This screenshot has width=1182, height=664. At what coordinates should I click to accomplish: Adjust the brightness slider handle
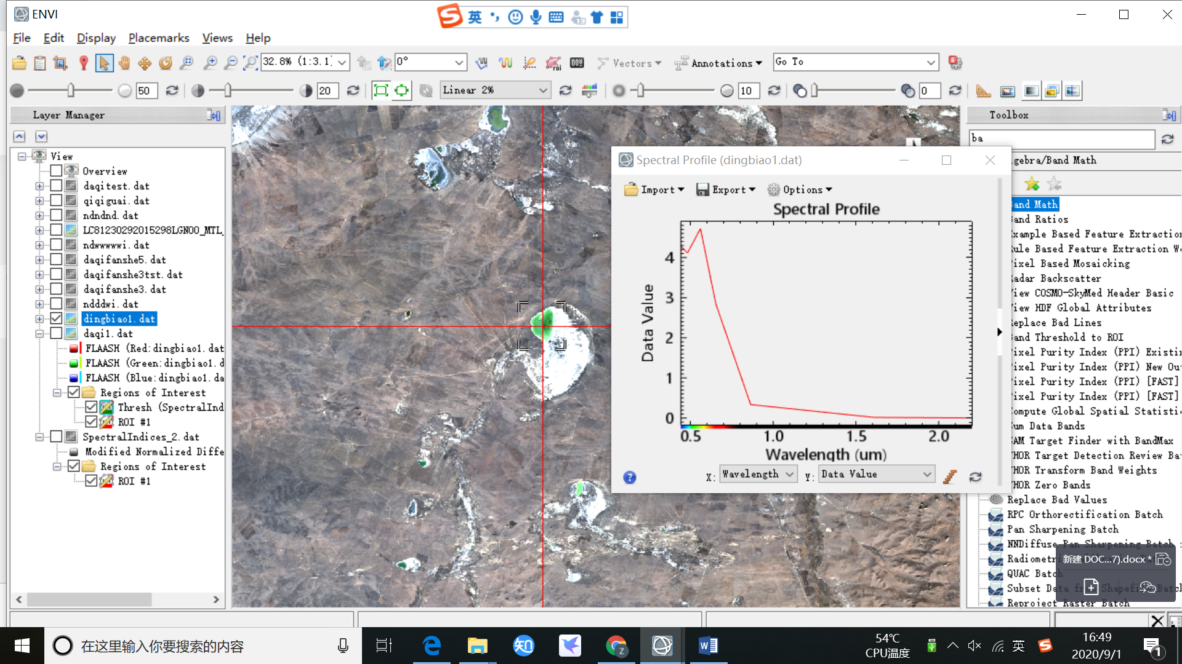(x=71, y=90)
